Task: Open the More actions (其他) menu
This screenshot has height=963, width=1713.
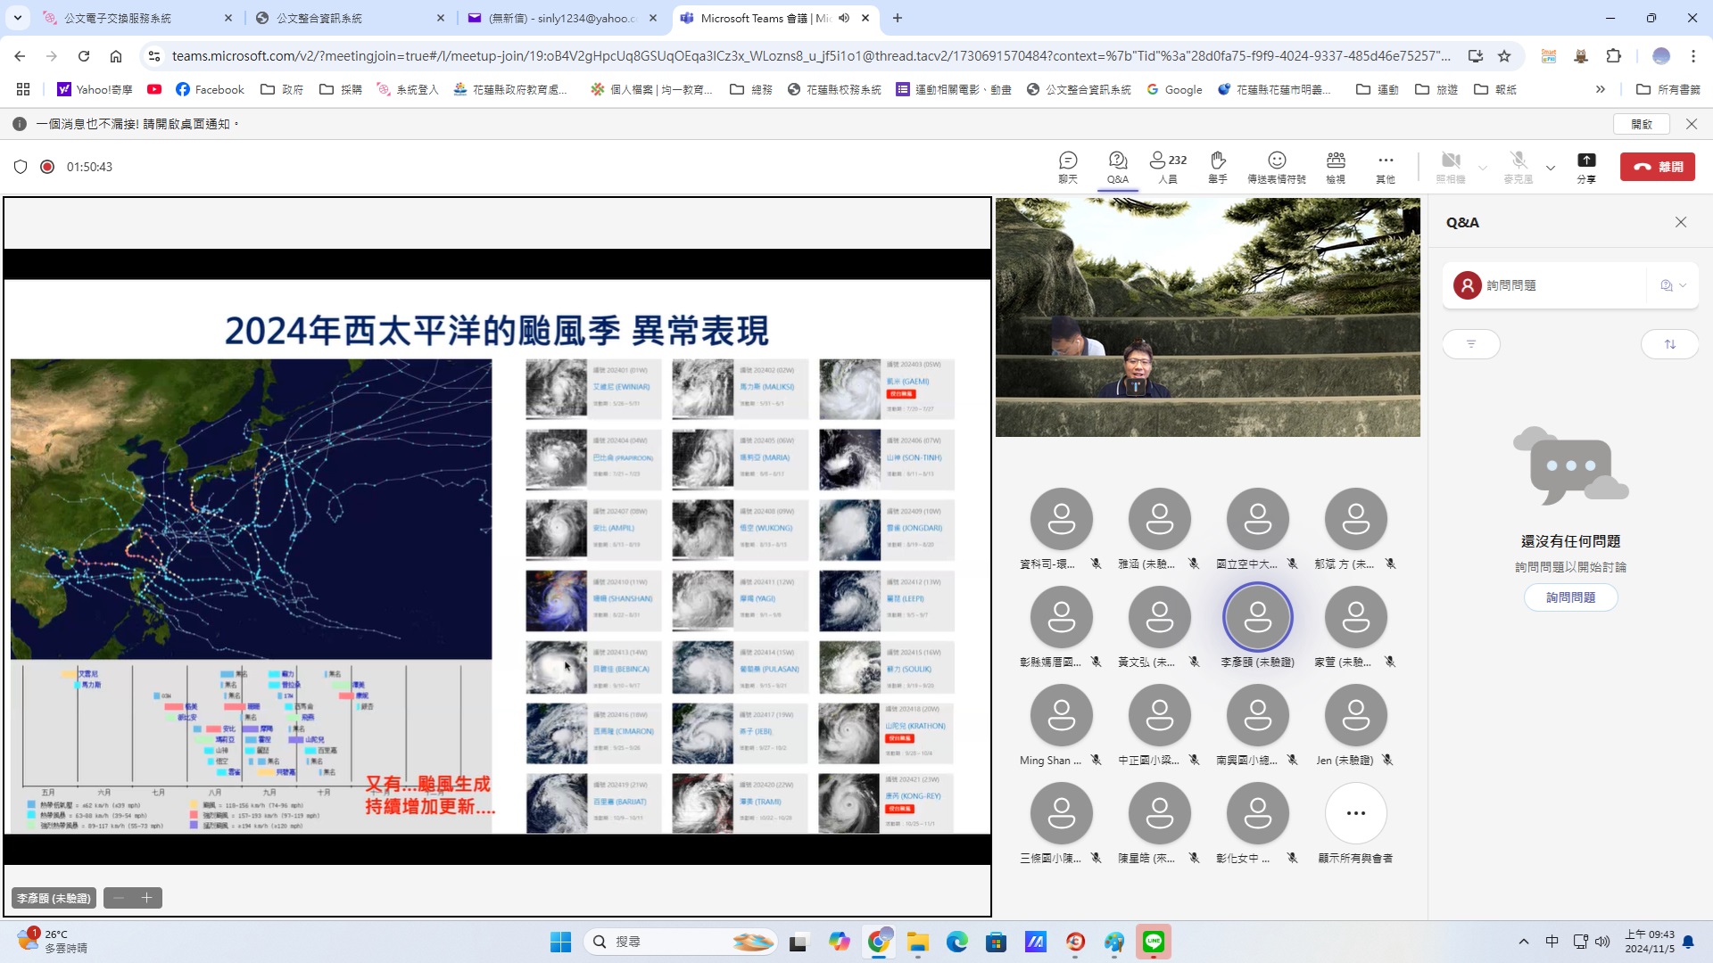Action: click(1385, 167)
